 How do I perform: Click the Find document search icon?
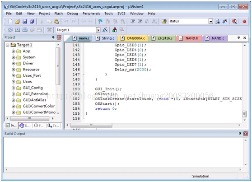218,21
